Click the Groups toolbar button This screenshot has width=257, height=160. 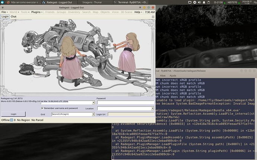point(61,12)
